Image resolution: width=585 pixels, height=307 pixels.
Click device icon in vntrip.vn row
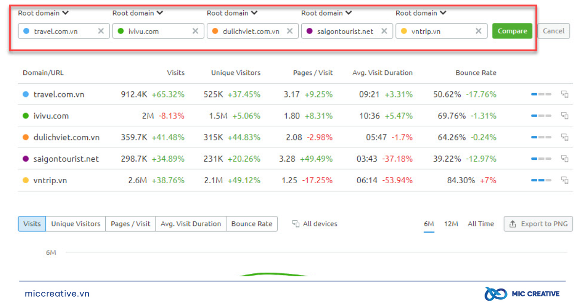click(565, 180)
